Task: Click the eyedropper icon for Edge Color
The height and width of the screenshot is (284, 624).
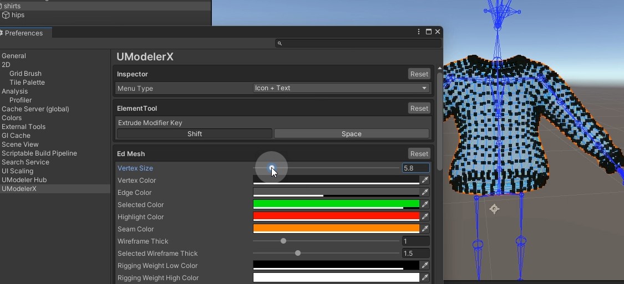Action: pos(425,193)
